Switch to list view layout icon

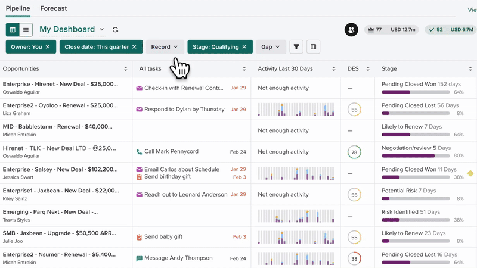click(26, 30)
